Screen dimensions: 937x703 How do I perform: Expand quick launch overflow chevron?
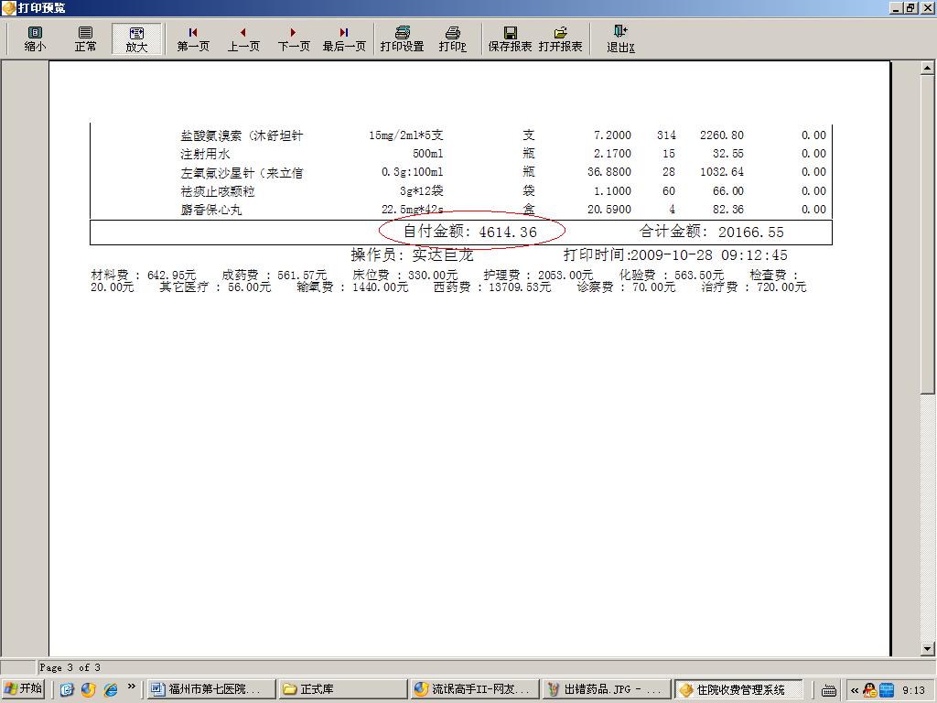[132, 687]
